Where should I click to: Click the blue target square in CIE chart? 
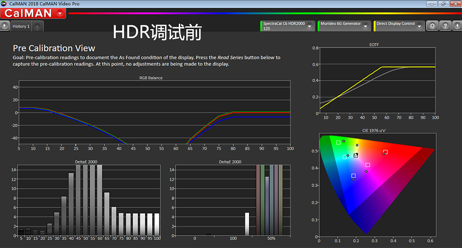point(353,176)
